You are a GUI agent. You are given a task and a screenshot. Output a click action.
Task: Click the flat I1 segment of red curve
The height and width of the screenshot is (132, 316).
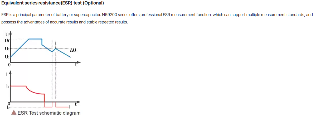(x=18, y=86)
